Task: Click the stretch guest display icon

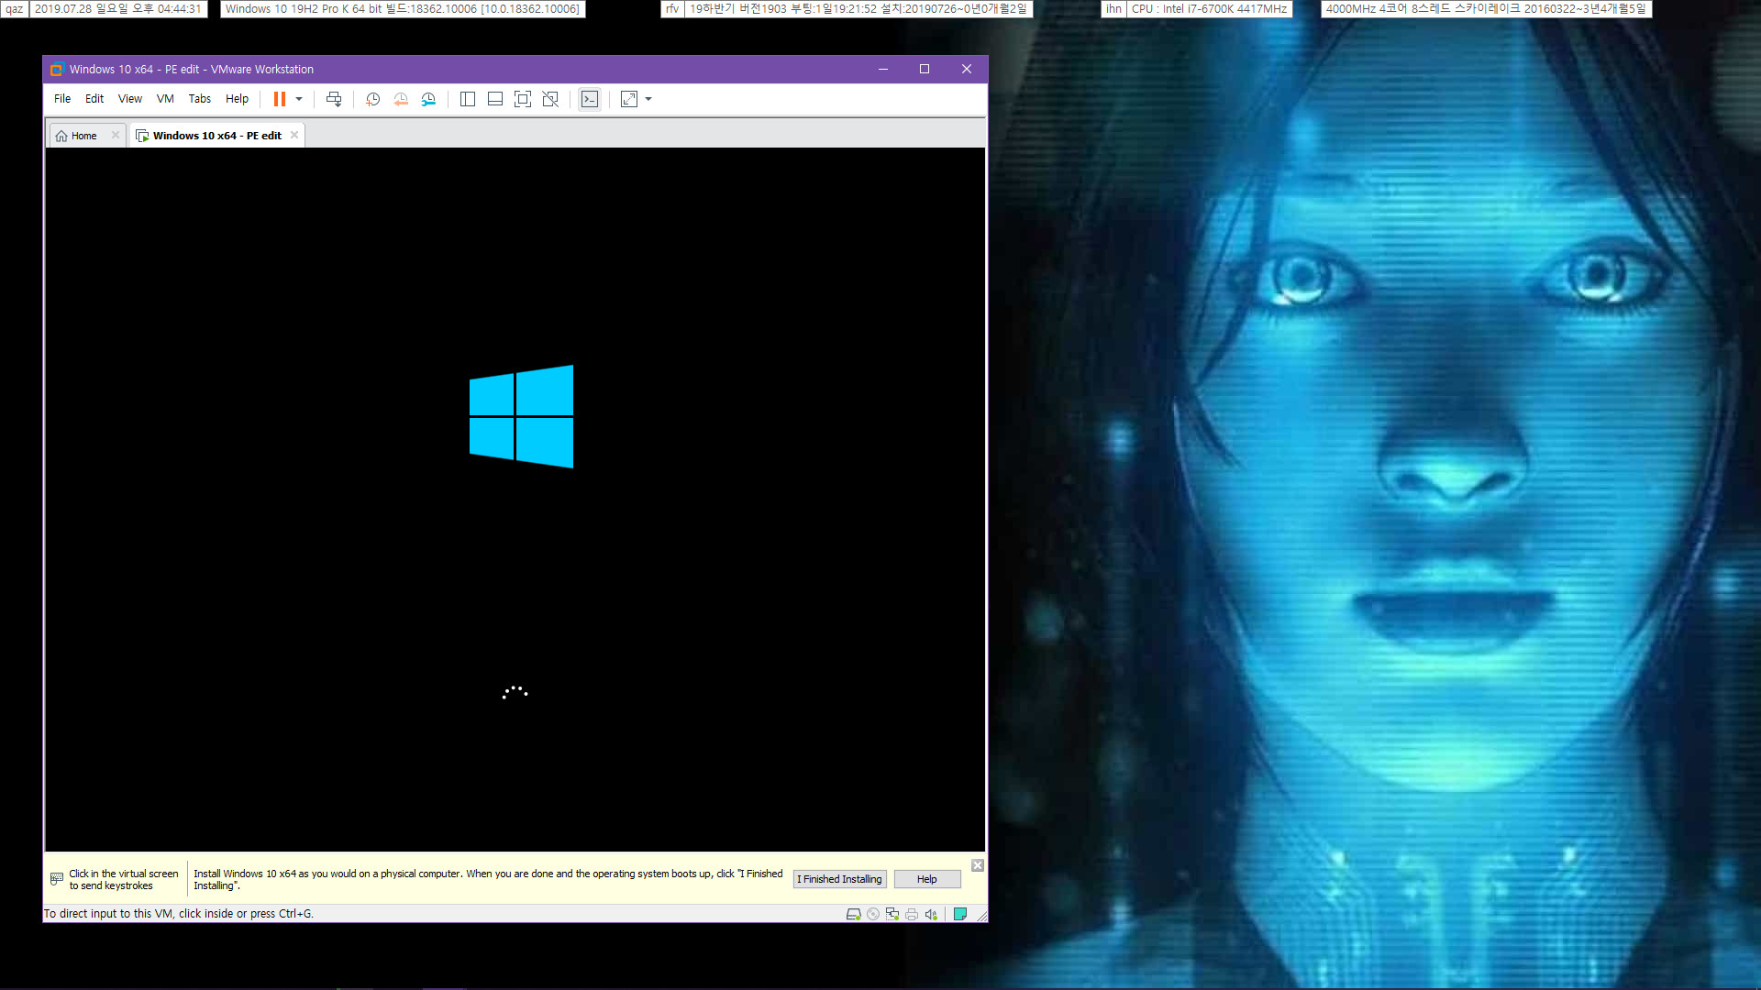Action: (x=629, y=99)
